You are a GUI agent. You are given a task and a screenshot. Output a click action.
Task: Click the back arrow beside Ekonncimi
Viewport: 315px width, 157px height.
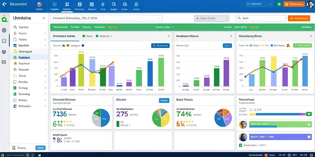tap(4, 4)
